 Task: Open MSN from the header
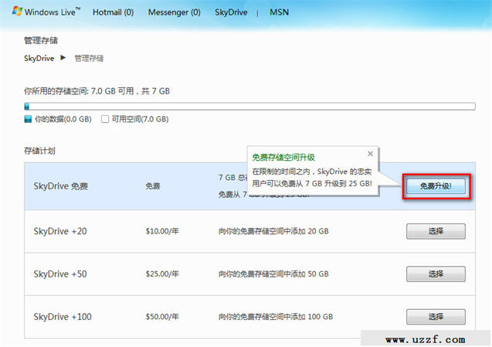click(x=280, y=12)
